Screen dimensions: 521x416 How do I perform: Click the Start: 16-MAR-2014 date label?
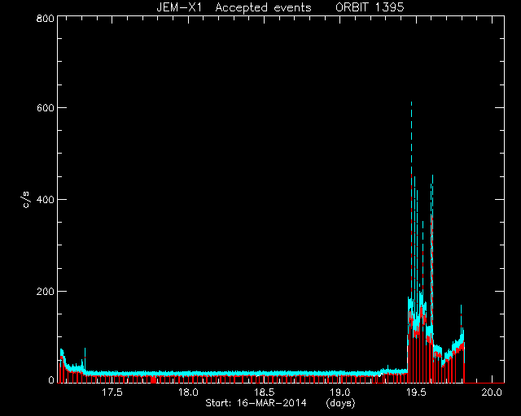tap(256, 403)
